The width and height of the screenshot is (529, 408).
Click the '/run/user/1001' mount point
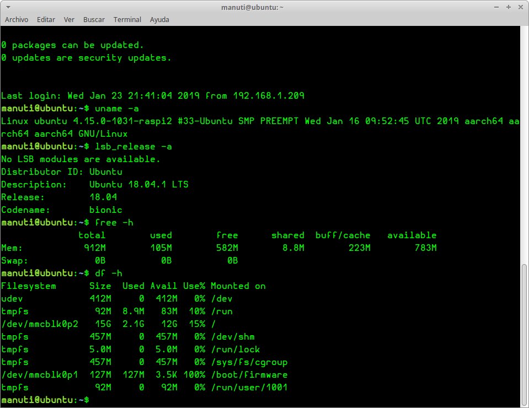click(x=249, y=388)
